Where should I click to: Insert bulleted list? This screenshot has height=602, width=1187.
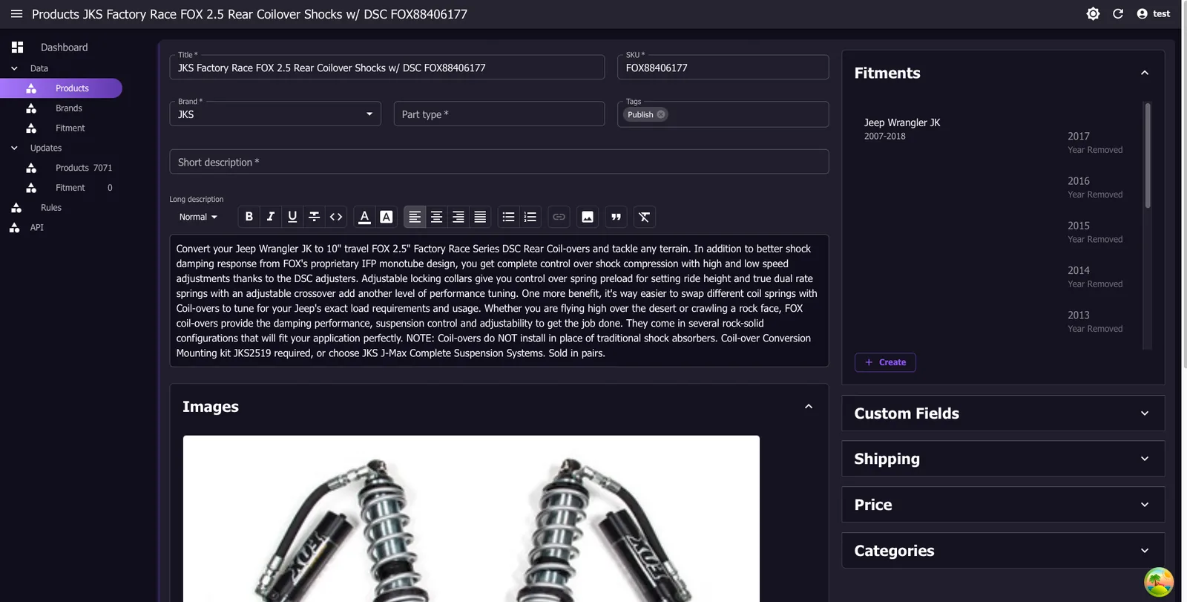(x=508, y=217)
